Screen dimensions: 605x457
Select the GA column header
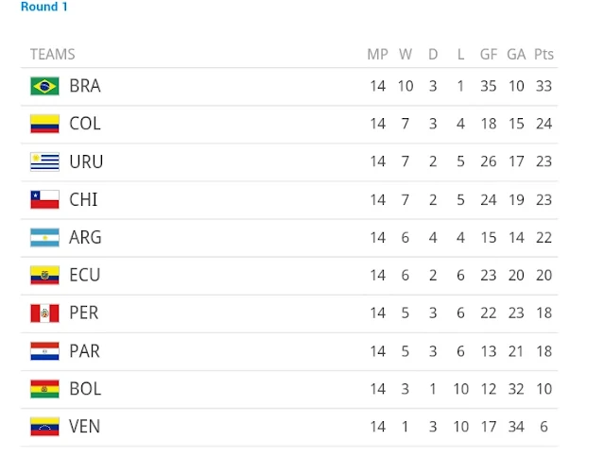pyautogui.click(x=516, y=55)
